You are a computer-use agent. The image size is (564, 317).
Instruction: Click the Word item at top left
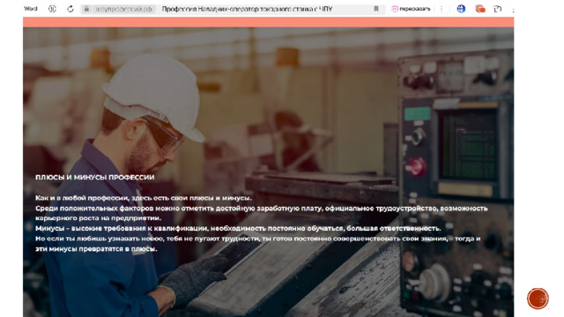coord(31,9)
